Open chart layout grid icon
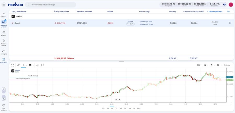This screenshot has height=113, width=235. coord(199,65)
